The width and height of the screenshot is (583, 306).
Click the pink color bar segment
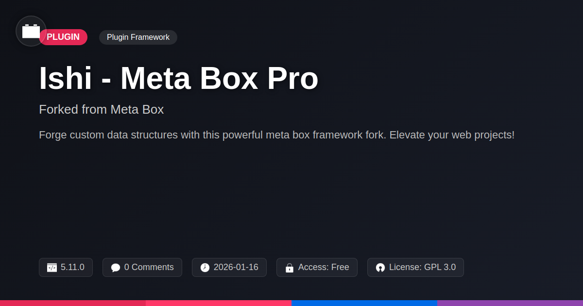[219, 303]
